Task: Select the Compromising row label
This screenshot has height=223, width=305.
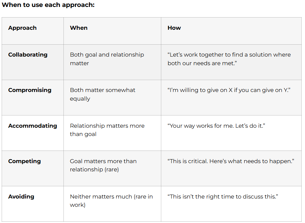Action: click(x=30, y=90)
